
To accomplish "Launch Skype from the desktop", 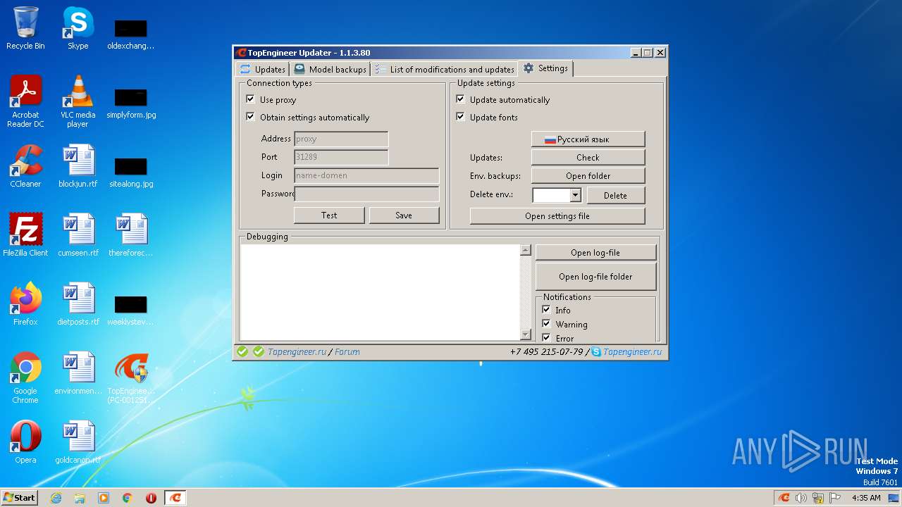I will pyautogui.click(x=78, y=28).
